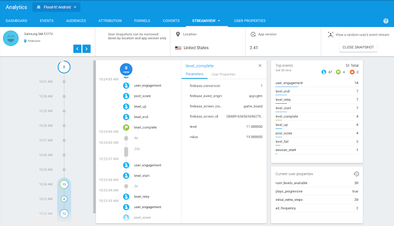The height and width of the screenshot is (226, 394).
Task: Click the United States flag icon
Action: [x=178, y=48]
